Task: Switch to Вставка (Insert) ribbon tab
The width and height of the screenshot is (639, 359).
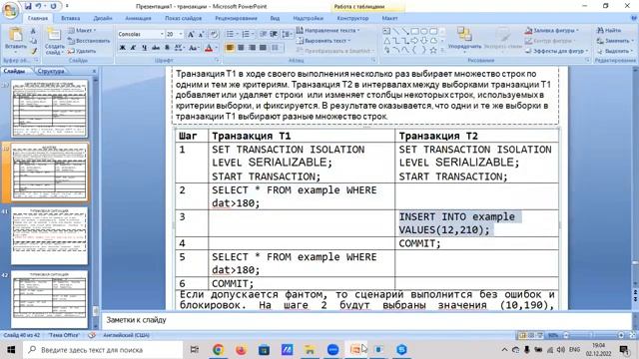Action: click(71, 18)
